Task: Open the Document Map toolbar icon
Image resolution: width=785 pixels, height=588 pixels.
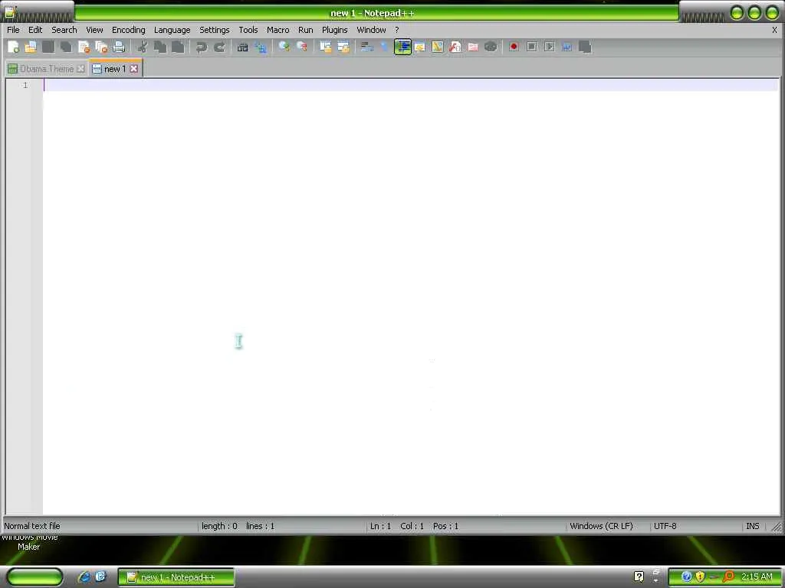Action: (438, 47)
